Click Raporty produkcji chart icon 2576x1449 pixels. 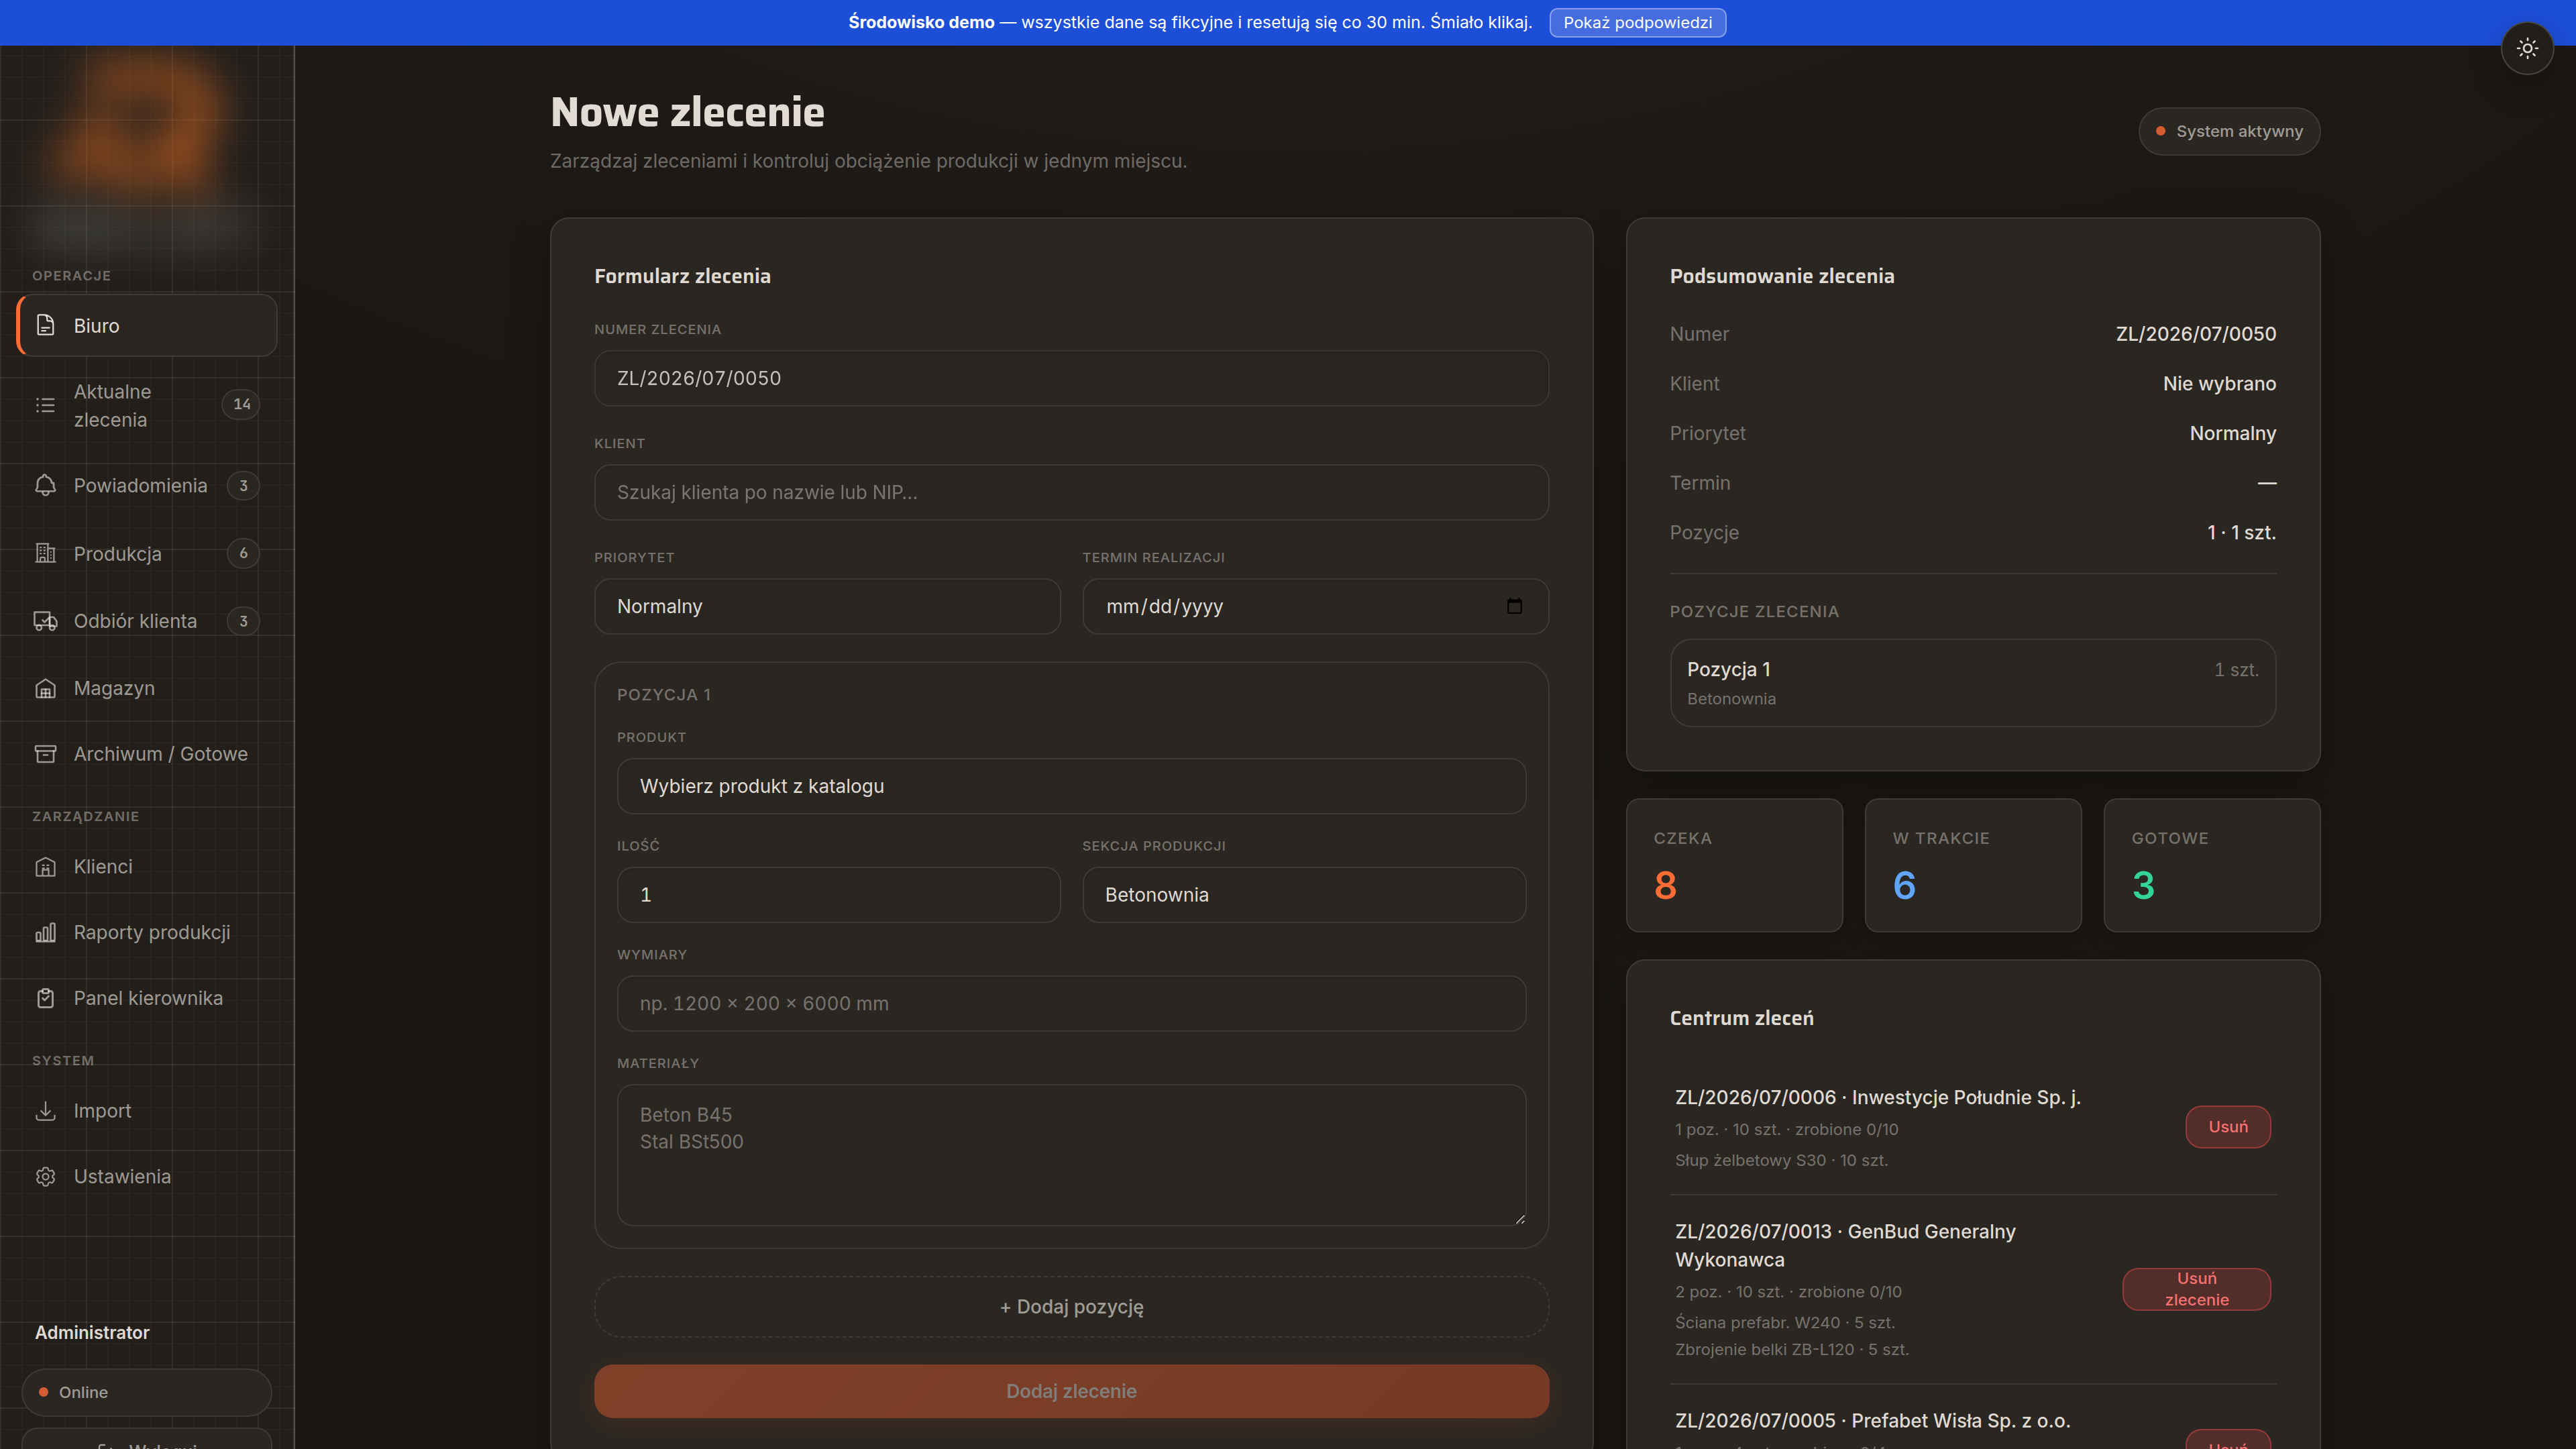click(x=45, y=932)
